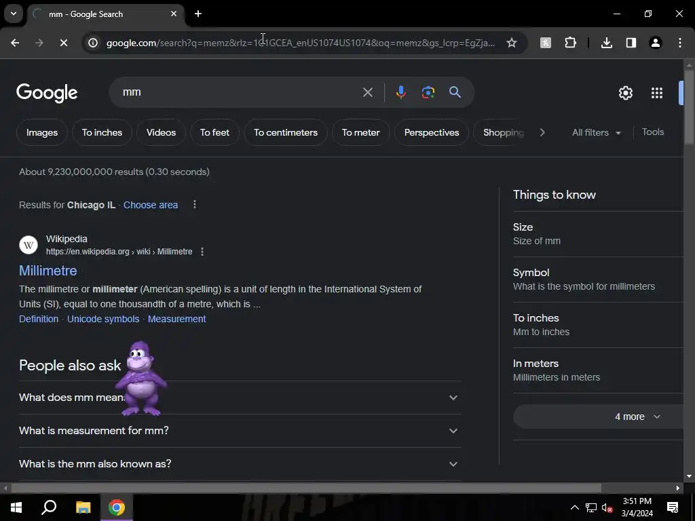Click the muted volume tray icon
695x521 pixels.
tap(607, 507)
